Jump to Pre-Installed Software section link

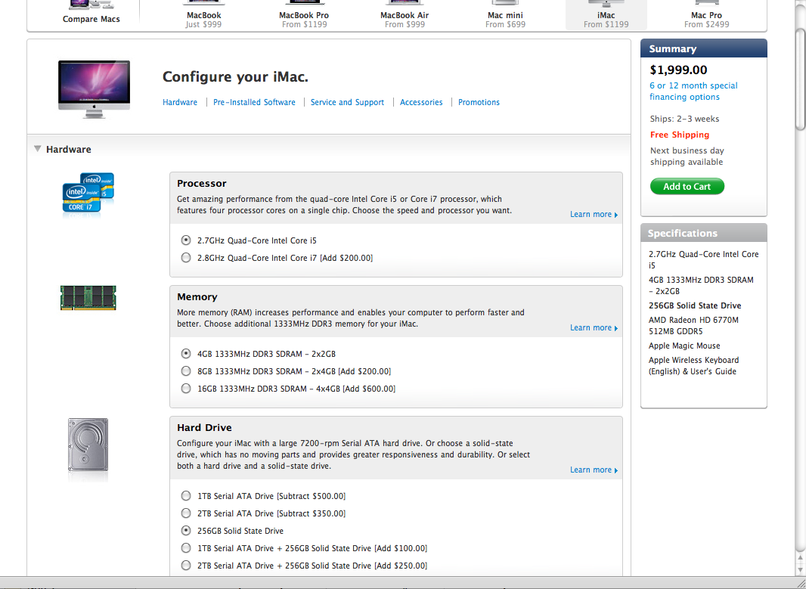pos(254,102)
